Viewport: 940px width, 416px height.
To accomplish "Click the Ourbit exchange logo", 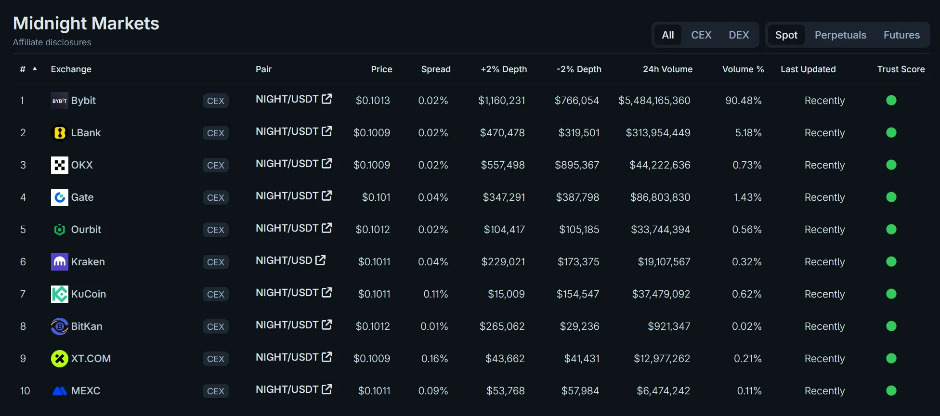I will 60,230.
